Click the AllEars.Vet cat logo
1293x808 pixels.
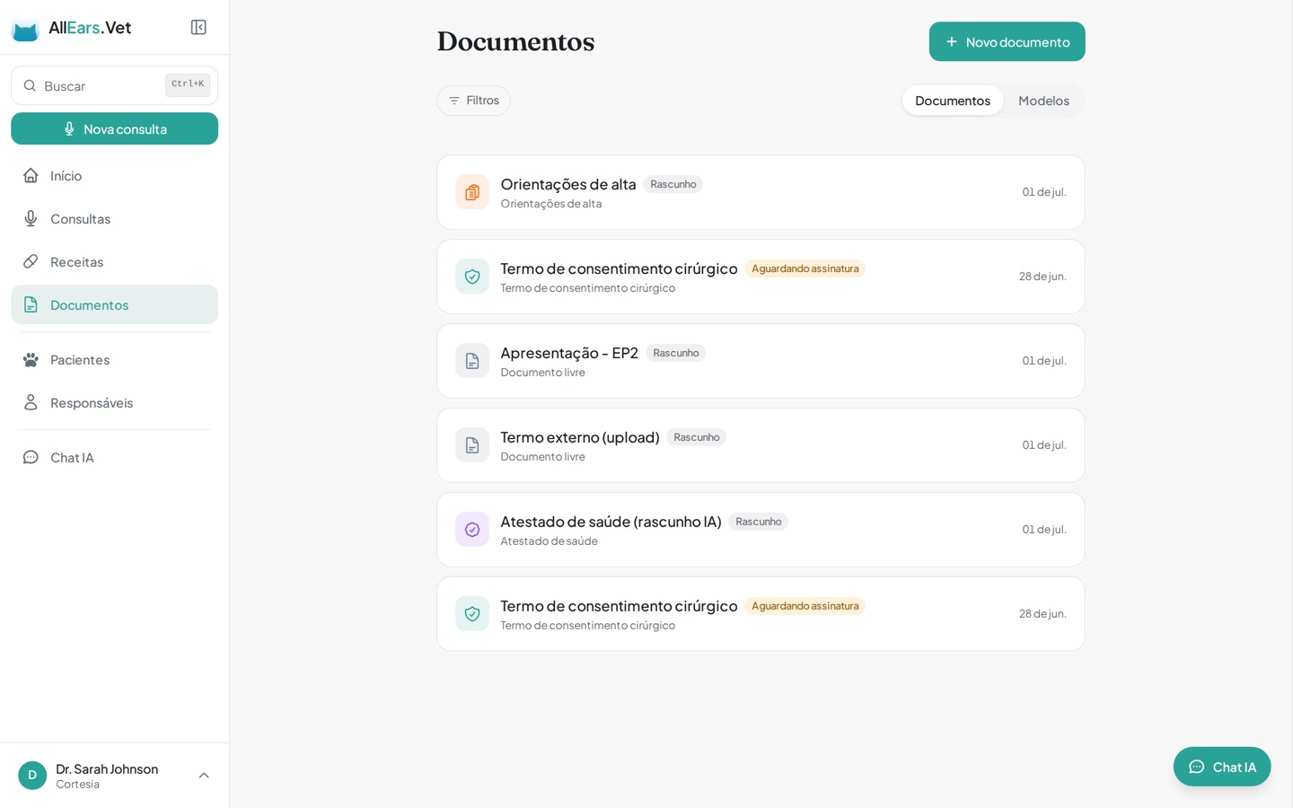click(25, 29)
